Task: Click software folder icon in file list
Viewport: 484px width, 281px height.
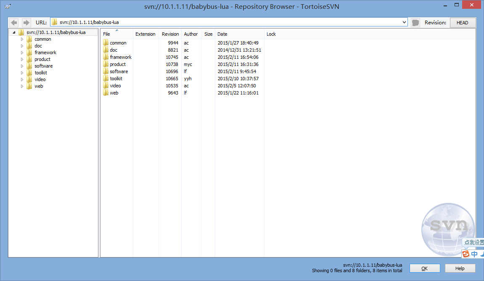Action: pos(106,71)
